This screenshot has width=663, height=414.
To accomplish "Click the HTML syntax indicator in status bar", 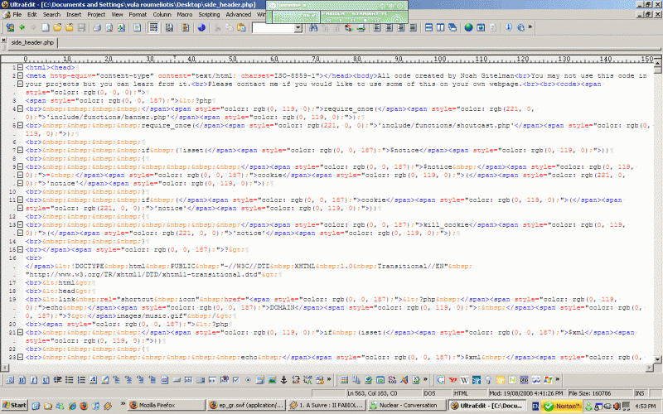I will (469, 393).
